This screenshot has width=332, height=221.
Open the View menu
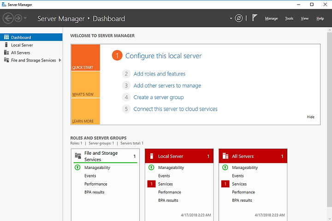click(x=305, y=18)
